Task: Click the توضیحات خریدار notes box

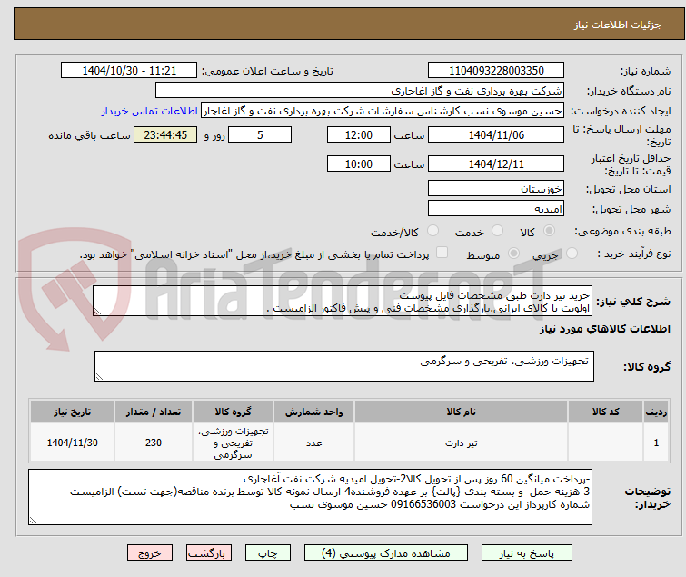Action: [x=310, y=497]
